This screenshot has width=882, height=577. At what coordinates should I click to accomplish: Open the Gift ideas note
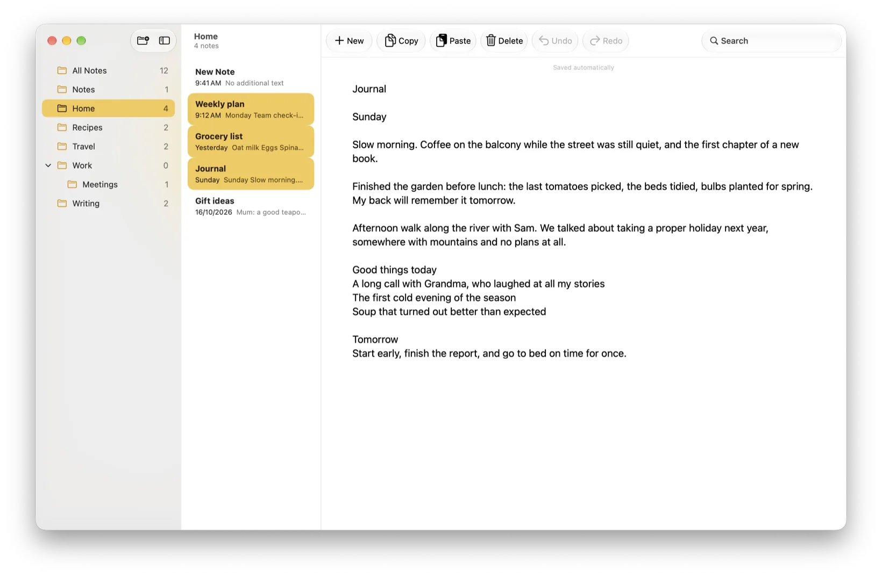pyautogui.click(x=251, y=206)
